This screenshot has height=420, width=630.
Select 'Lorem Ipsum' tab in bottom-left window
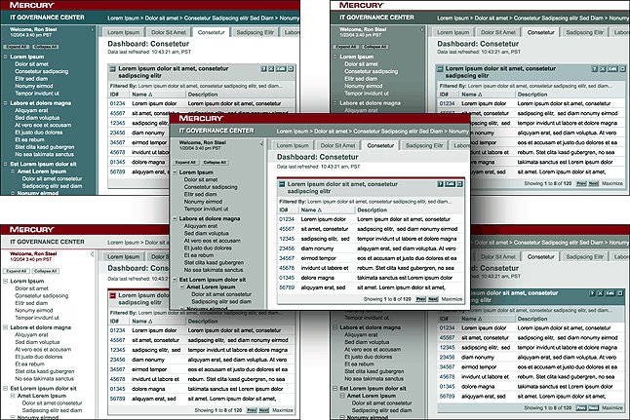coord(126,255)
